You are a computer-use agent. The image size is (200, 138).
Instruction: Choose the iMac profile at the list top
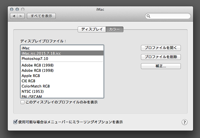[x=62, y=48]
